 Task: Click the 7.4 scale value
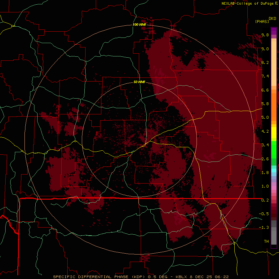(x=265, y=76)
